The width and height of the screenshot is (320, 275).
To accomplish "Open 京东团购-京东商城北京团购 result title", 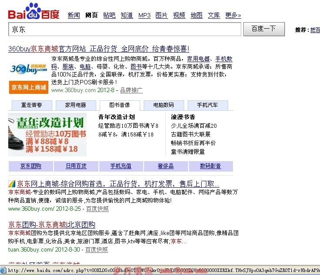I will pos(52,225).
